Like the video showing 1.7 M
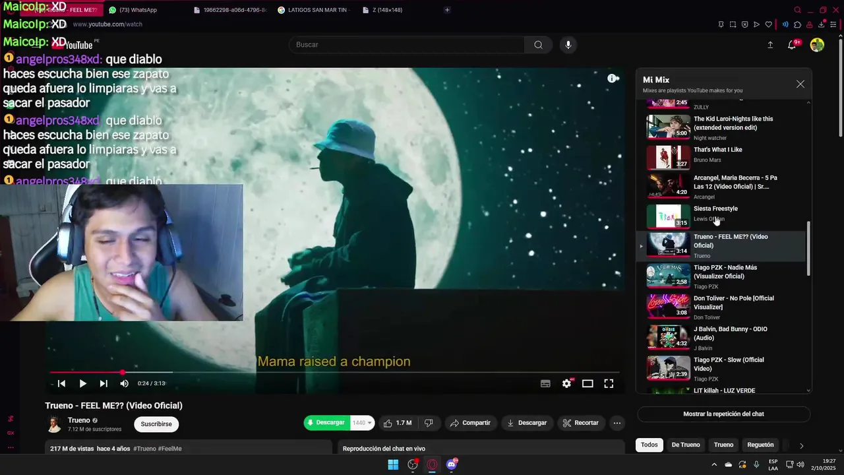Image resolution: width=844 pixels, height=475 pixels. tap(398, 423)
